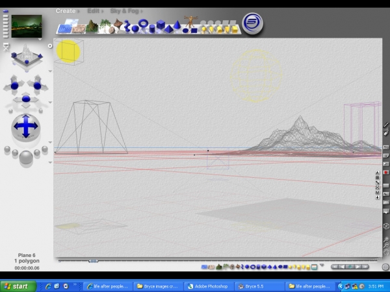Click the crossed director's chair icon
390x292 pixels.
tap(6, 47)
